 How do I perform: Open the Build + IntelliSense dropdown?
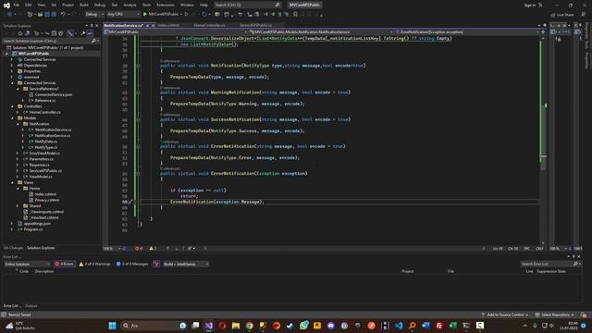coord(185,264)
